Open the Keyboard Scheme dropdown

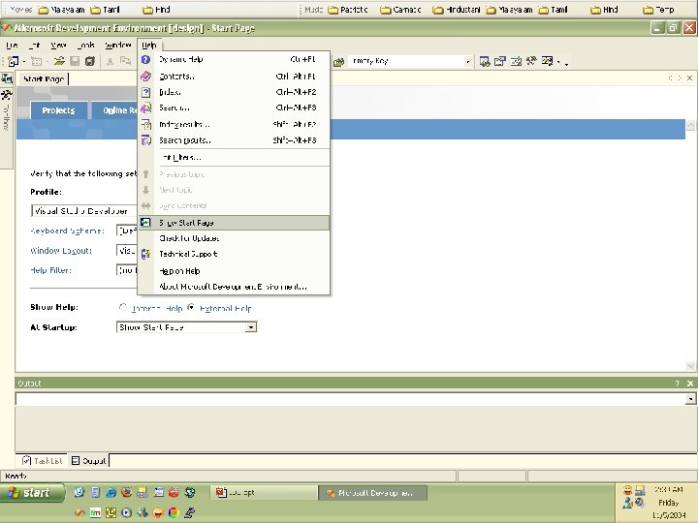(x=126, y=231)
